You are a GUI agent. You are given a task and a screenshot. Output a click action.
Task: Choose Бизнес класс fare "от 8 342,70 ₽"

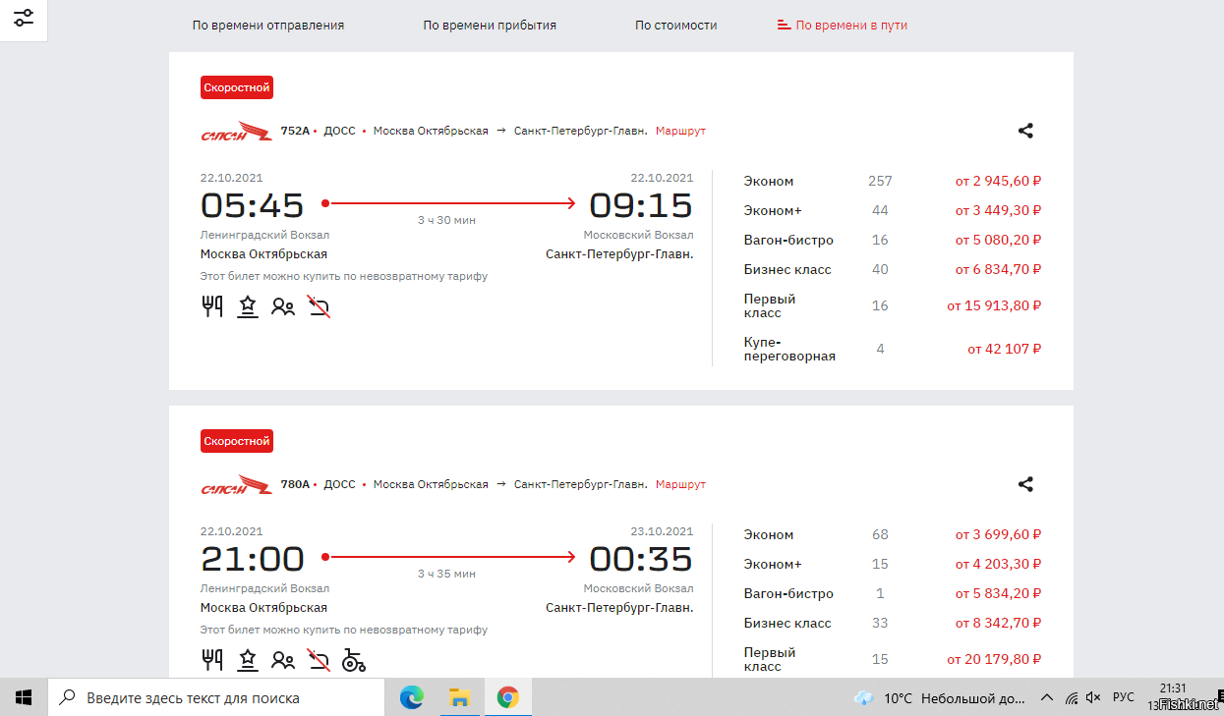tap(998, 623)
